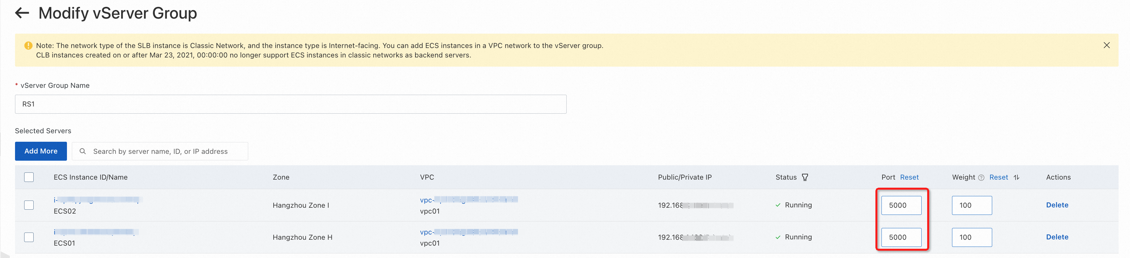This screenshot has width=1130, height=258.
Task: Check the ECS01 row checkbox
Action: pos(29,237)
